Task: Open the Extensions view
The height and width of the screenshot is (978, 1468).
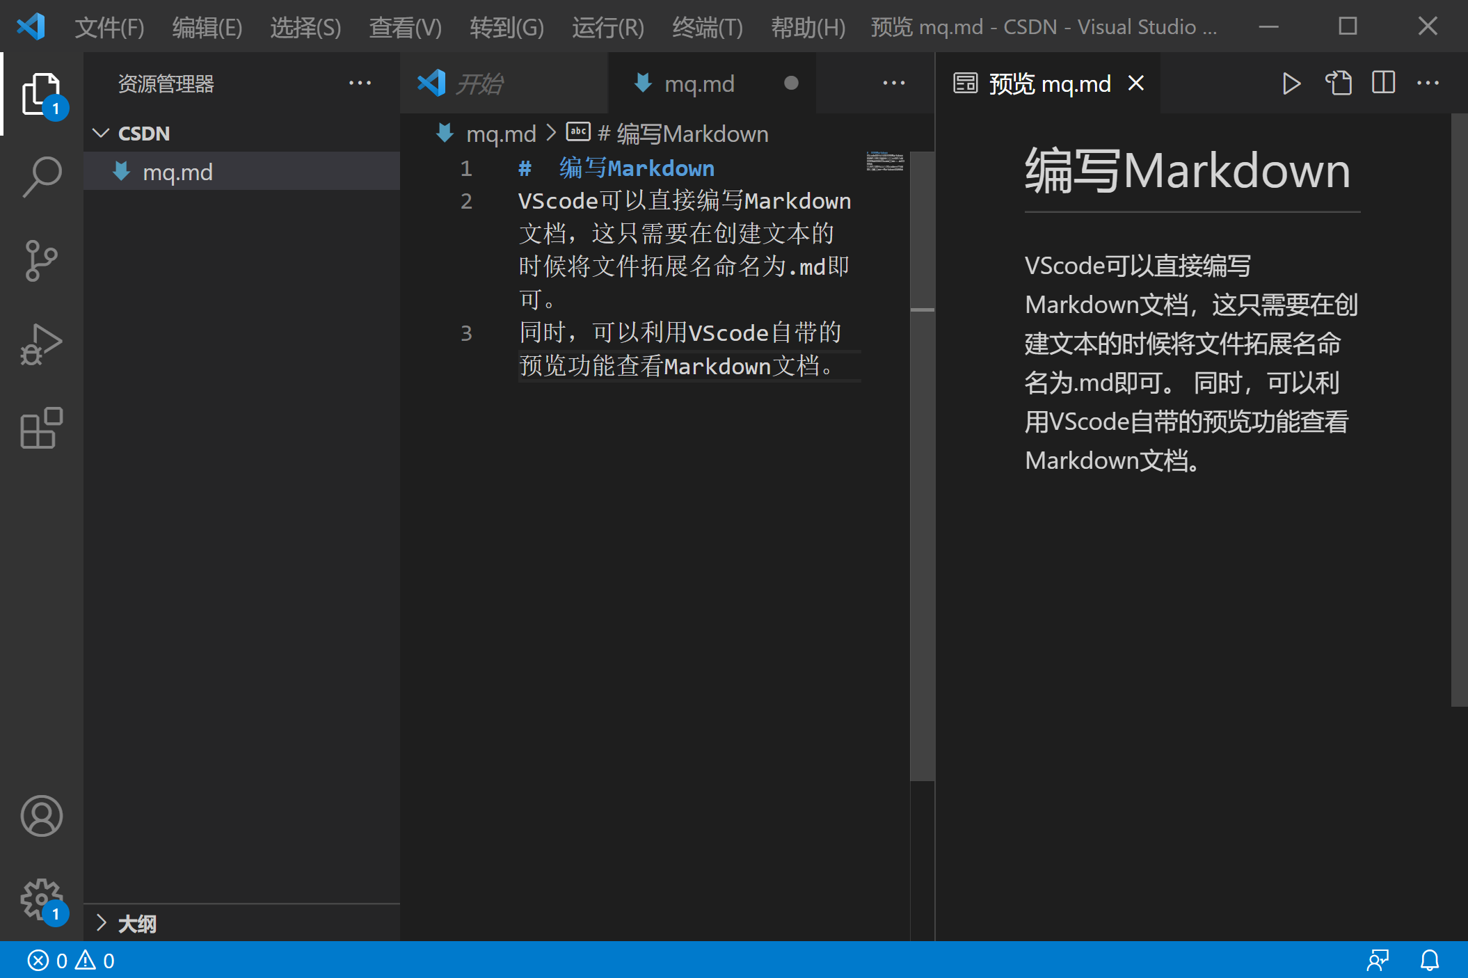Action: [x=42, y=428]
